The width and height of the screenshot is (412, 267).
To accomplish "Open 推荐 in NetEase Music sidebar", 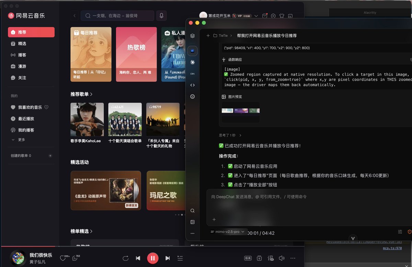I will (31, 32).
